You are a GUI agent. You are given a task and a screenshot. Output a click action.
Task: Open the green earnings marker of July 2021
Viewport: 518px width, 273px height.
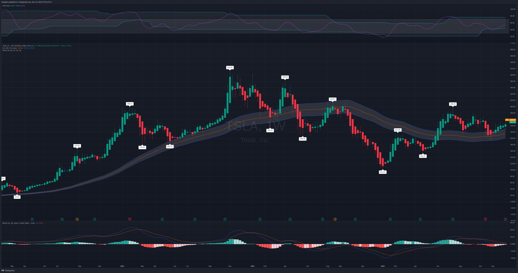click(x=195, y=219)
